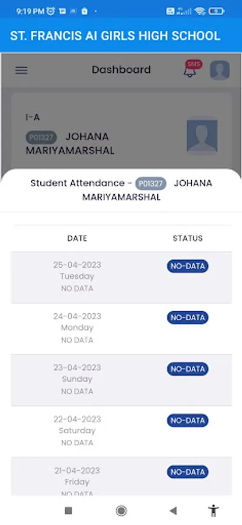Tap the battery indicator in status bar
Image resolution: width=242 pixels, height=525 pixels.
tap(216, 12)
